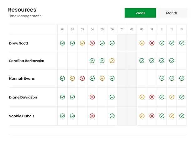Click Serafina Borkowska's orange check on day 06
Image resolution: width=195 pixels, height=146 pixels.
(x=112, y=61)
